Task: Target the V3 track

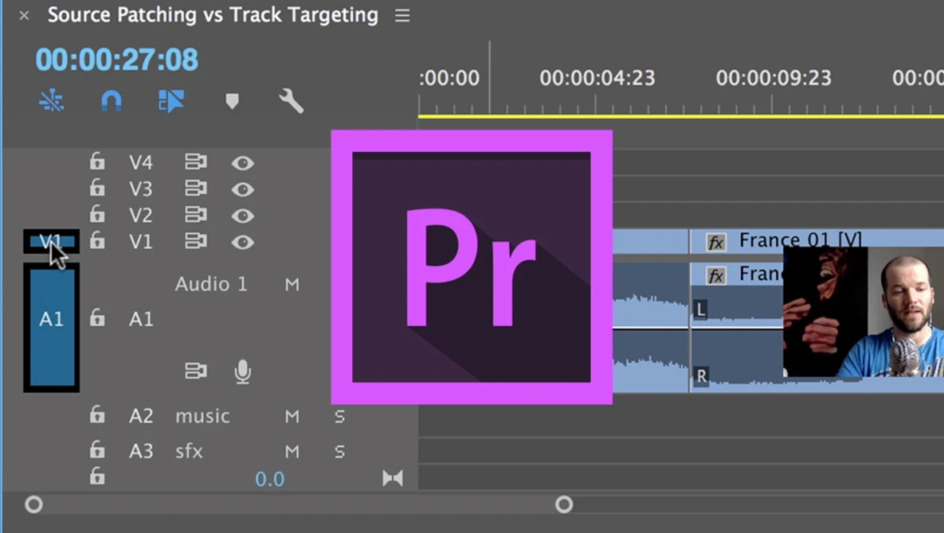Action: click(x=141, y=189)
